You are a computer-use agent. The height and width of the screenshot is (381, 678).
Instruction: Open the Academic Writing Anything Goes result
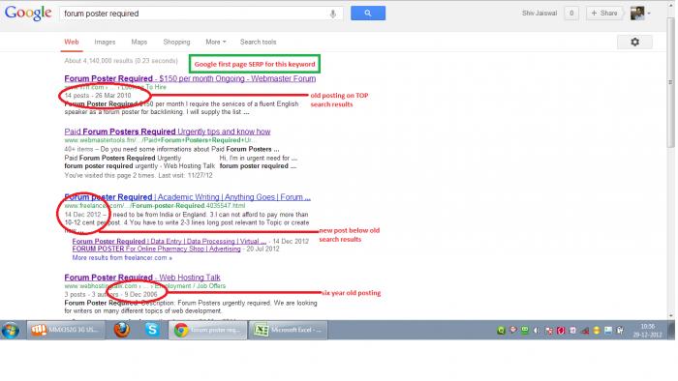coord(187,197)
